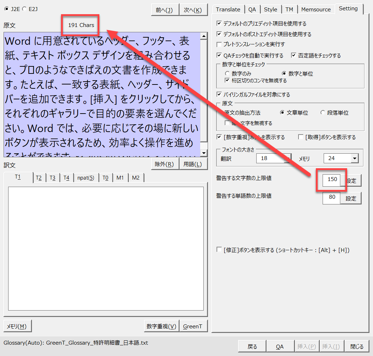Click 設定 button beside word limit 80
This screenshot has width=373, height=356.
351,198
